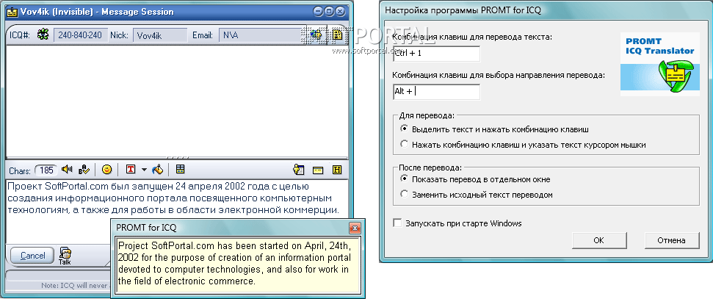Screen dimensions: 713x299
Task: Click Cancel in message session window
Action: click(32, 256)
